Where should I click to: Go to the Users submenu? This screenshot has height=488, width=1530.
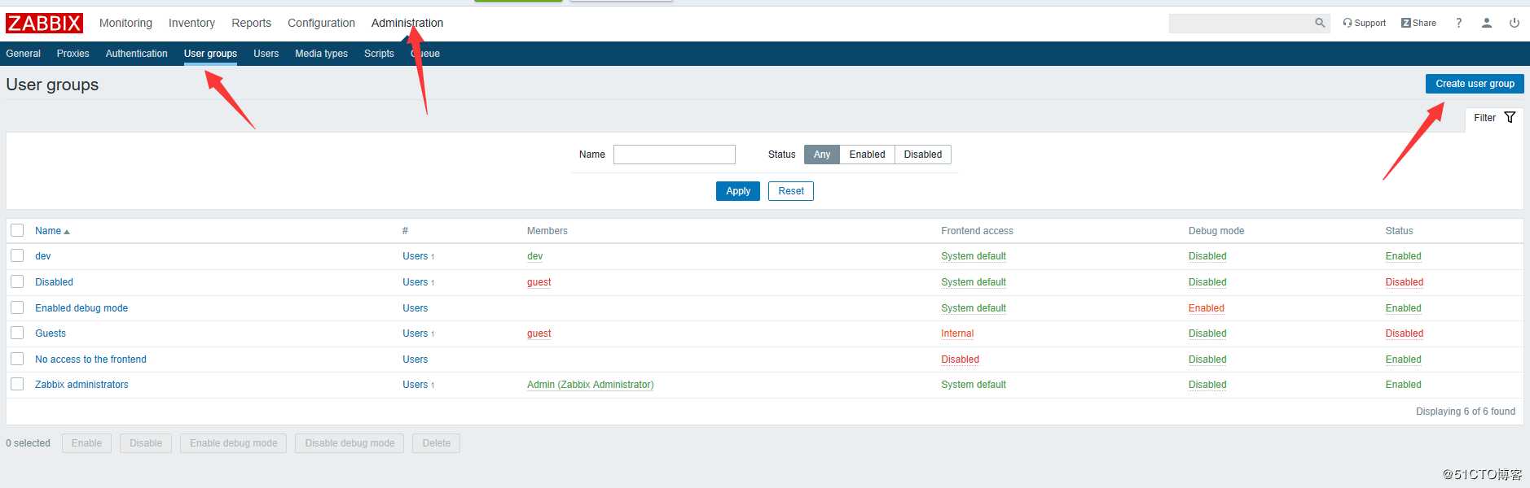(x=266, y=54)
